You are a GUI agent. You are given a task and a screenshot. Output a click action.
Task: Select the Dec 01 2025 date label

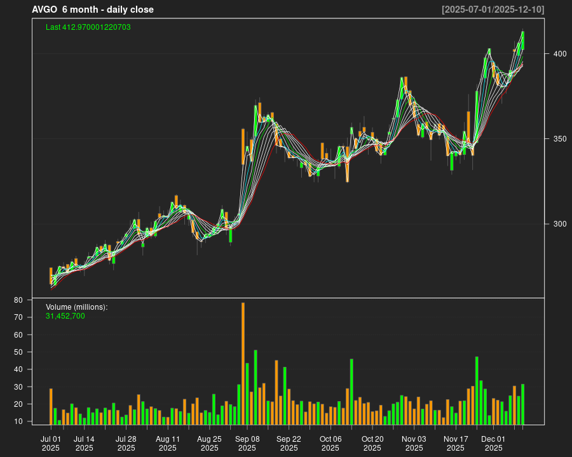[x=493, y=443]
